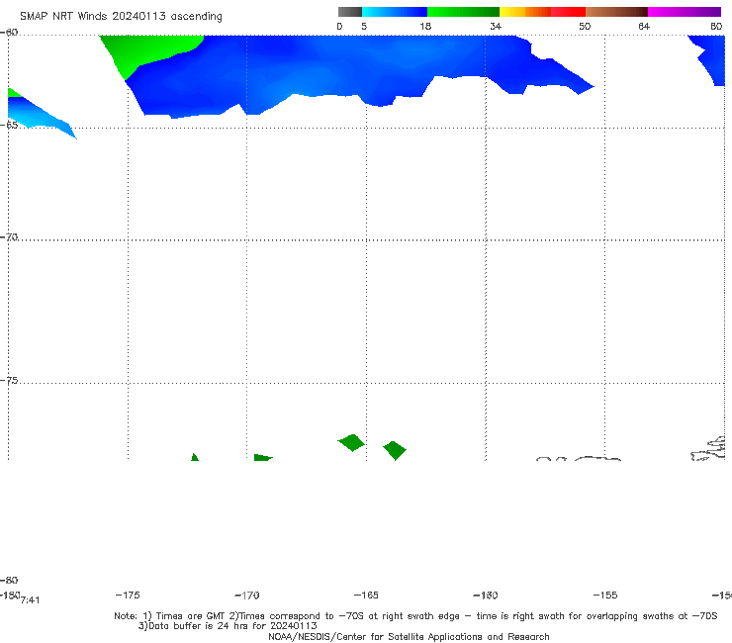Click the color bar label '50'
Viewport: 732px width, 643px height.
tap(585, 26)
